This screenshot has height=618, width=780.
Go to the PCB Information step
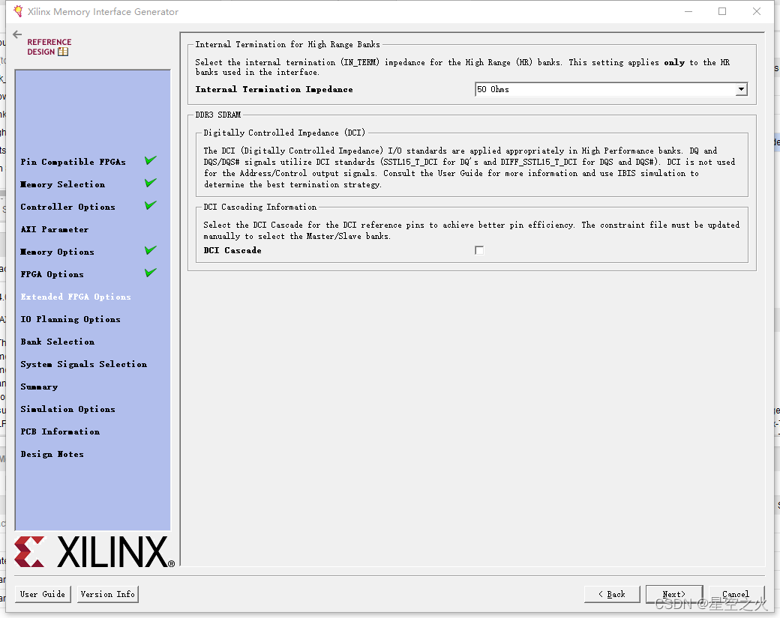tap(60, 431)
